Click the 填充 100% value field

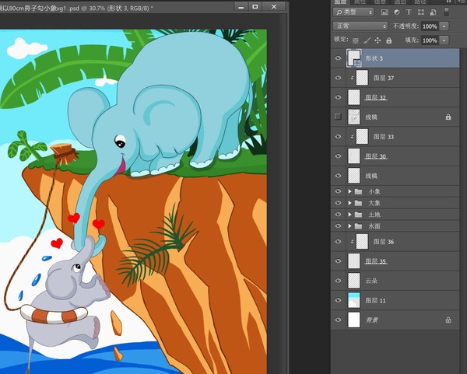[x=430, y=40]
